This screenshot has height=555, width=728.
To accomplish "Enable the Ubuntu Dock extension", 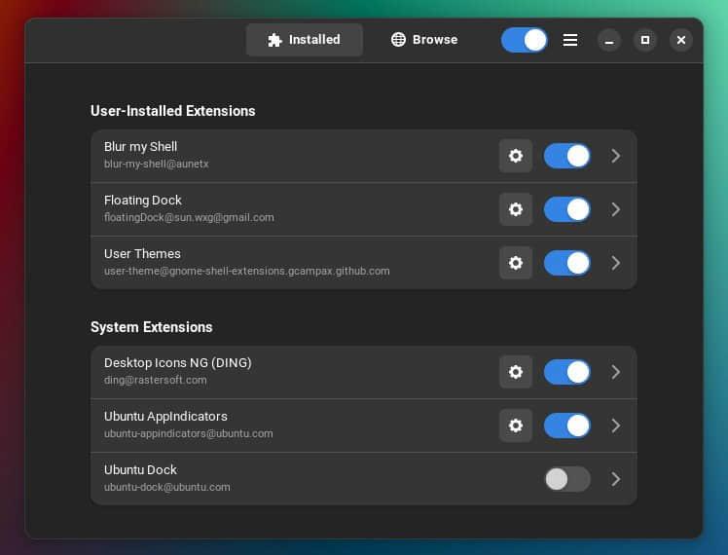I will coord(566,479).
